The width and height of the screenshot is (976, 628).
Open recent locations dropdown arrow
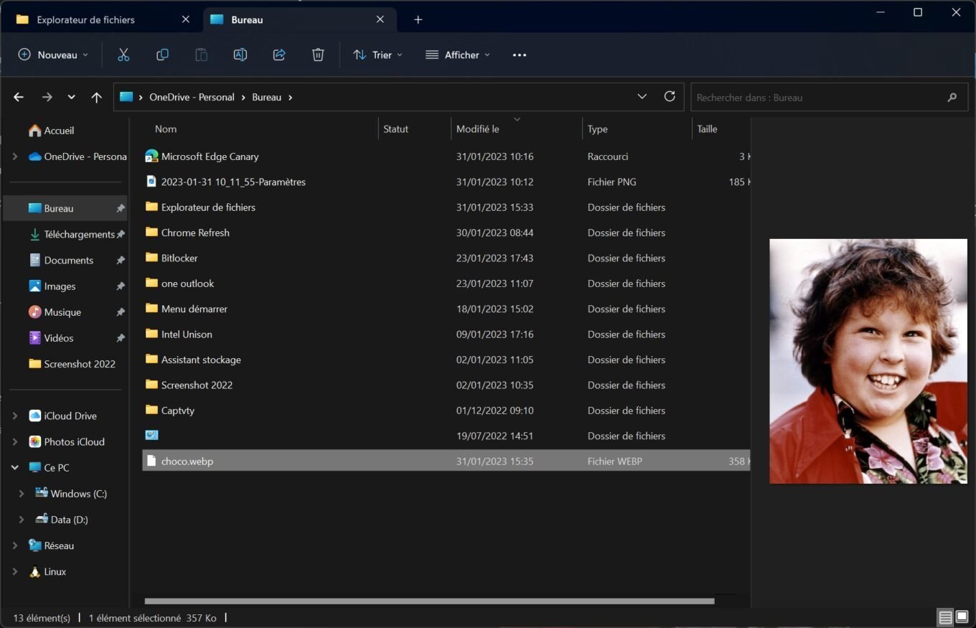pyautogui.click(x=71, y=97)
